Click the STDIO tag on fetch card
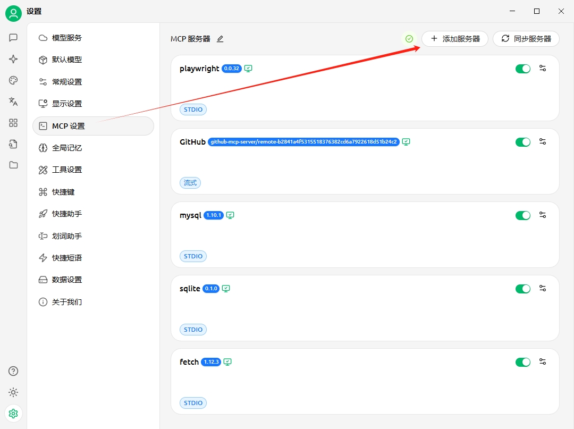Image resolution: width=574 pixels, height=429 pixels. pos(193,403)
